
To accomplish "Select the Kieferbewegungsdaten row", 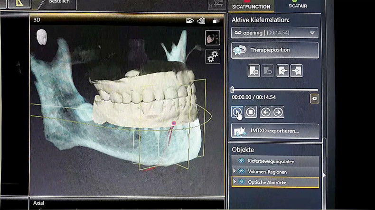I will [275, 161].
